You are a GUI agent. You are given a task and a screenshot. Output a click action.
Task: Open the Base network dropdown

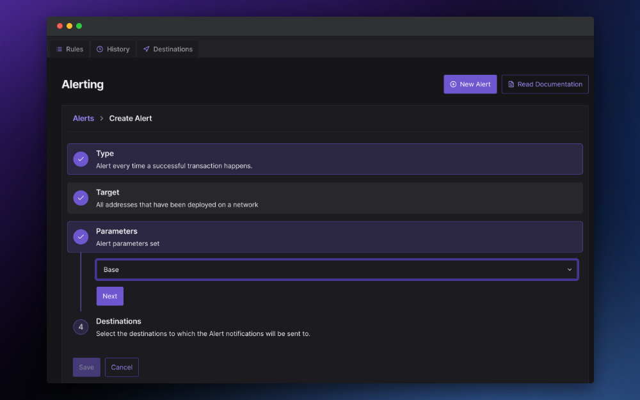pyautogui.click(x=337, y=269)
